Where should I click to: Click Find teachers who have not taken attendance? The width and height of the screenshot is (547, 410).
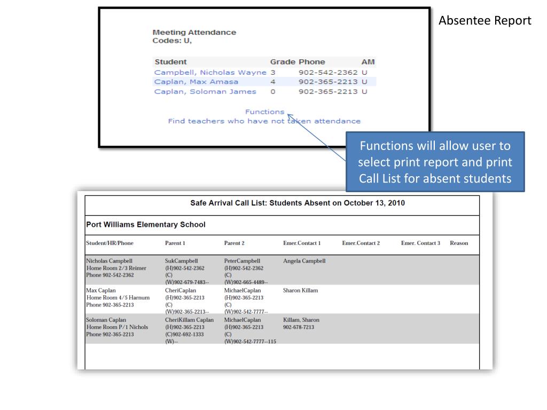click(x=264, y=121)
